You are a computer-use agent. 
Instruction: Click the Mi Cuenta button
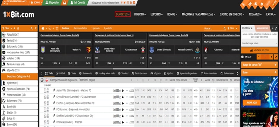(x=78, y=3)
